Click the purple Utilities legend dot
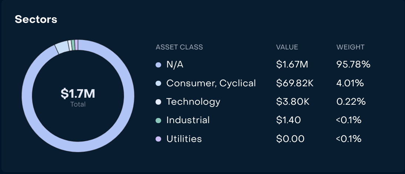The height and width of the screenshot is (174, 405). pos(159,139)
